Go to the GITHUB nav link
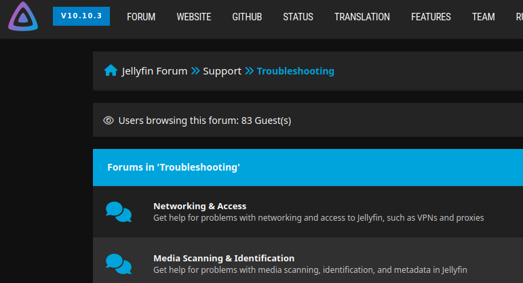The height and width of the screenshot is (283, 523). click(247, 17)
